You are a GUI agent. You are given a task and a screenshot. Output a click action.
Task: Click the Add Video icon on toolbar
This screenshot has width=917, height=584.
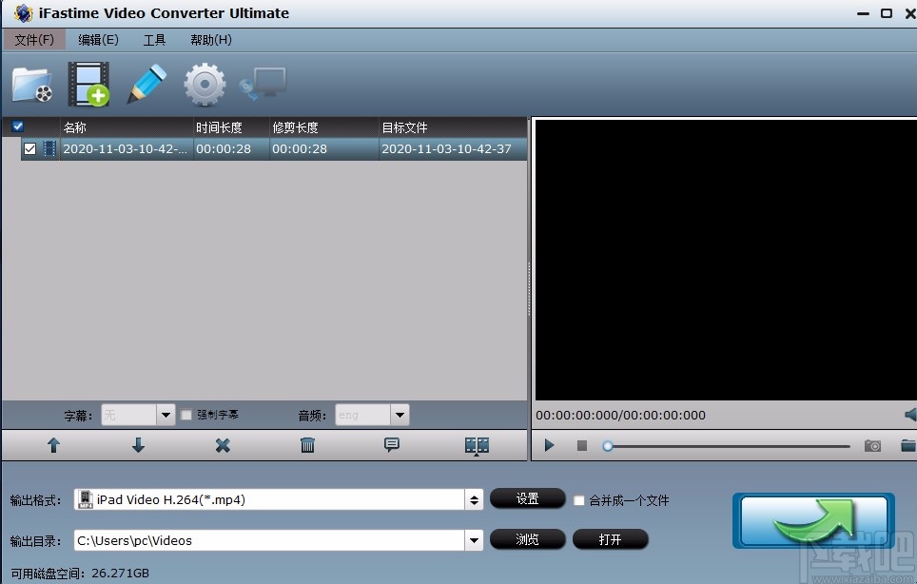pyautogui.click(x=88, y=84)
